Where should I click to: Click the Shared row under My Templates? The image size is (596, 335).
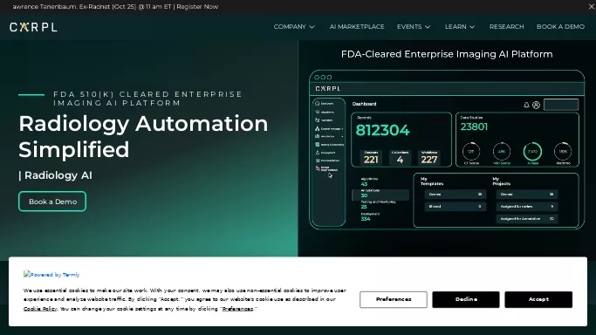pyautogui.click(x=455, y=206)
